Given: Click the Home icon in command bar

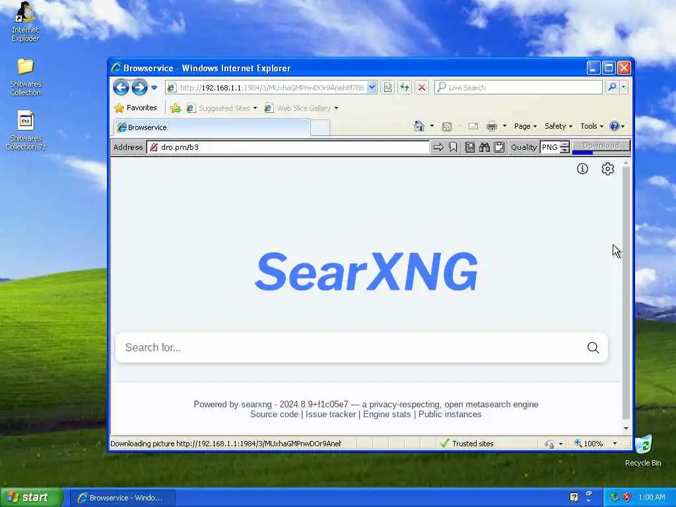Looking at the screenshot, I should pos(419,126).
